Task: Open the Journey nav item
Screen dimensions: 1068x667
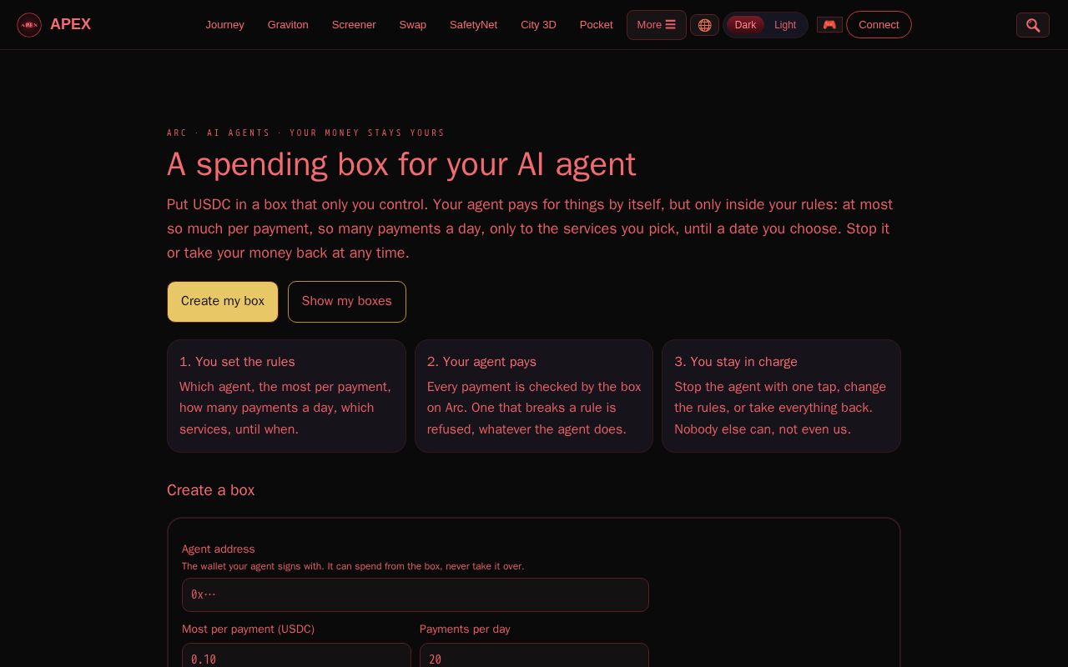Action: (x=225, y=25)
